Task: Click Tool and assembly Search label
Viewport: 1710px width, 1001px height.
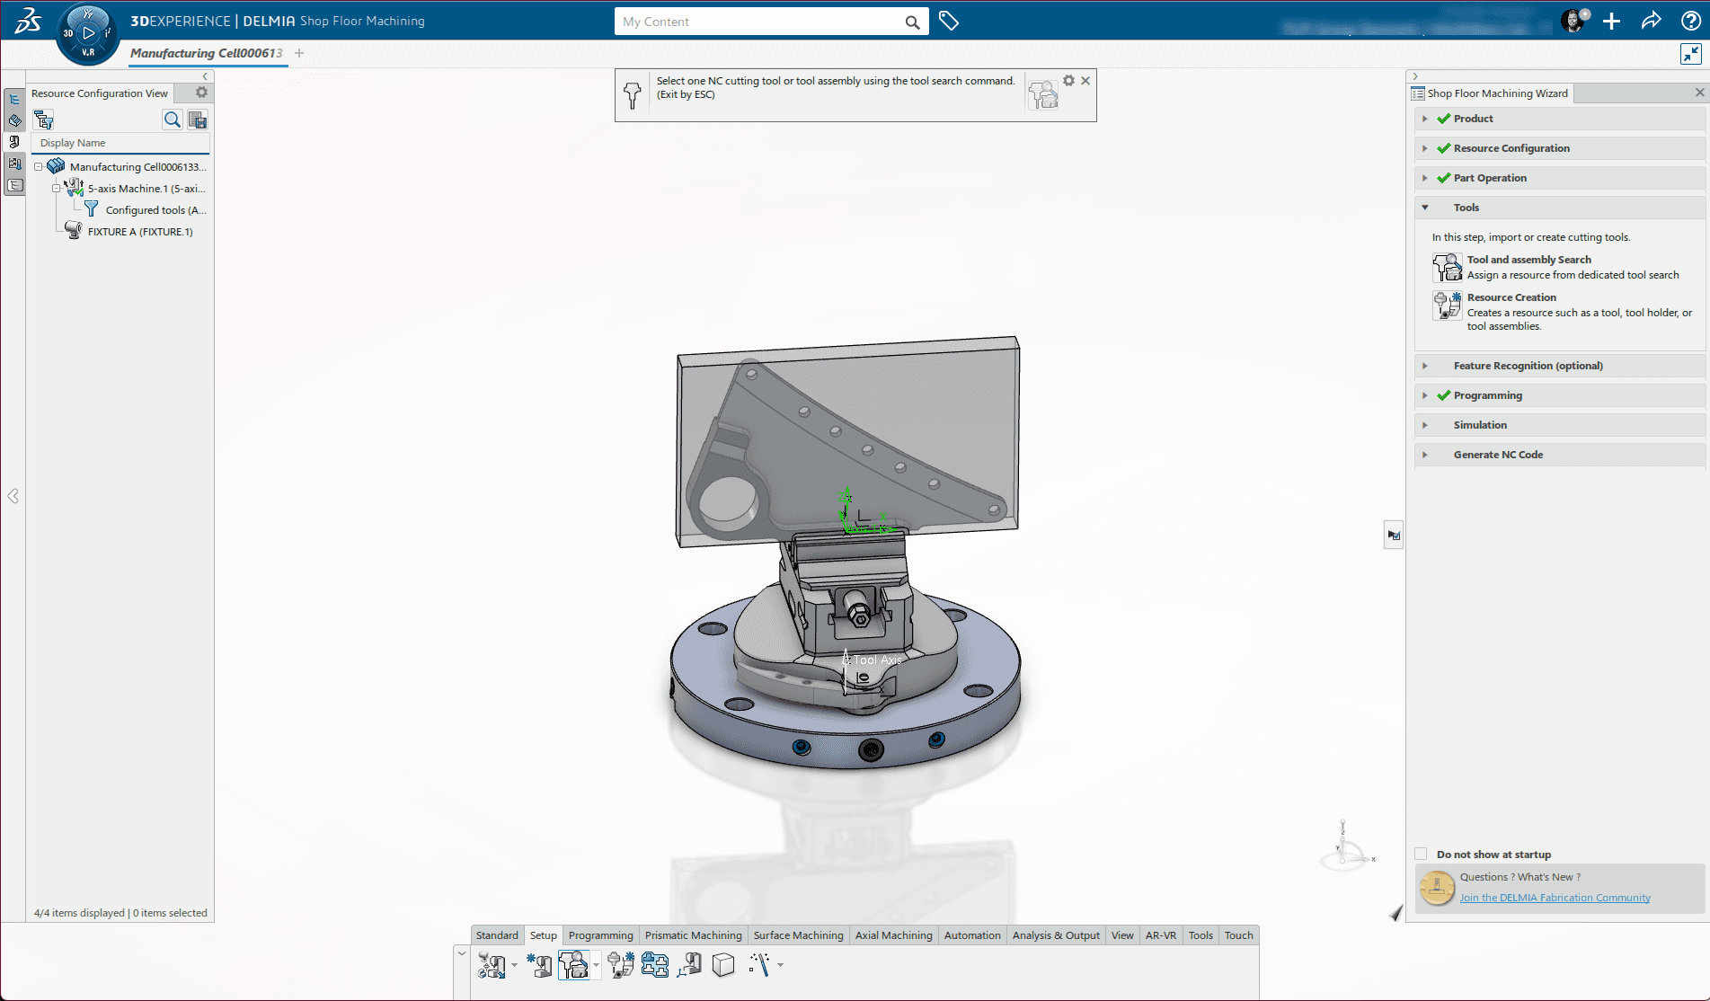Action: coord(1528,260)
